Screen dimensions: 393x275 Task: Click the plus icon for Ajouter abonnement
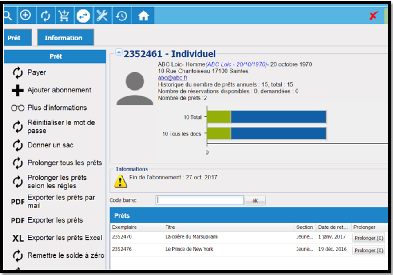click(x=18, y=90)
